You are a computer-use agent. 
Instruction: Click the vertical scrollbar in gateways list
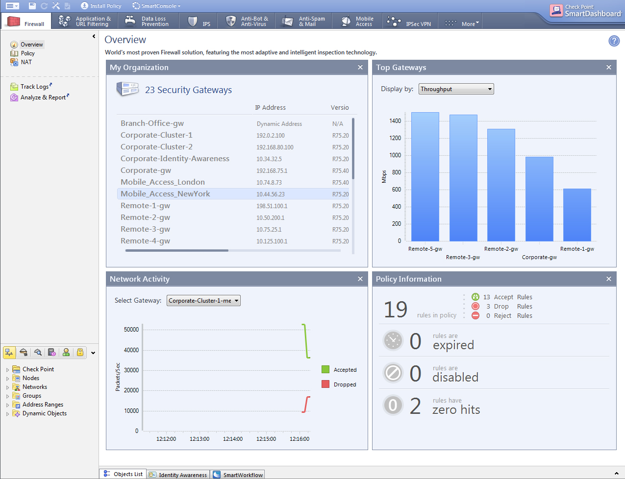(353, 148)
